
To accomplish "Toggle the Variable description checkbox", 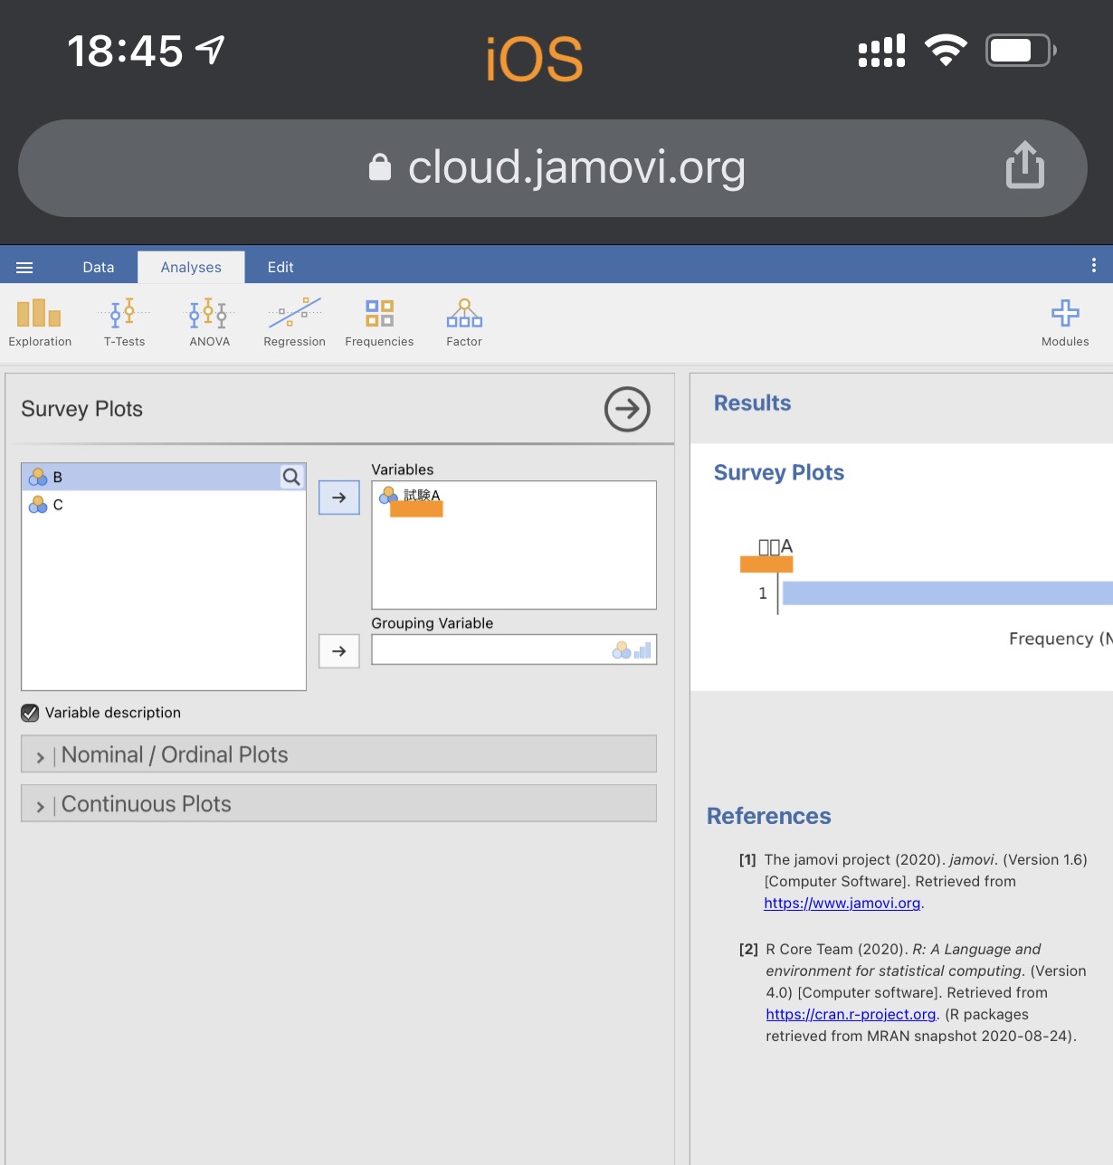I will [x=30, y=713].
